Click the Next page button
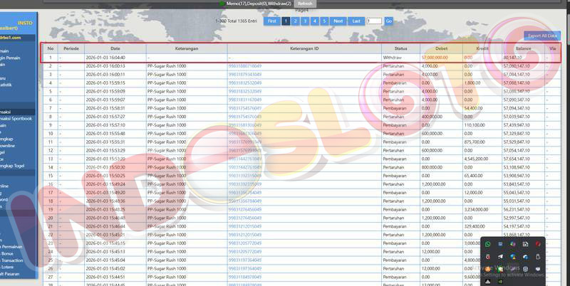 coord(338,21)
